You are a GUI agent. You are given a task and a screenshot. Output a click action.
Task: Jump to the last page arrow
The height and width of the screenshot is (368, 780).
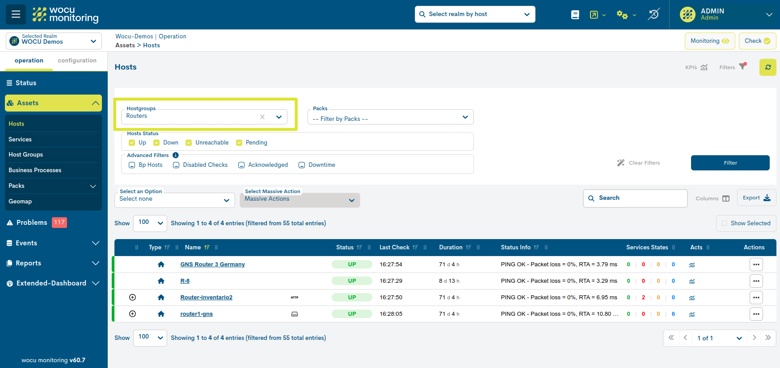[768, 338]
